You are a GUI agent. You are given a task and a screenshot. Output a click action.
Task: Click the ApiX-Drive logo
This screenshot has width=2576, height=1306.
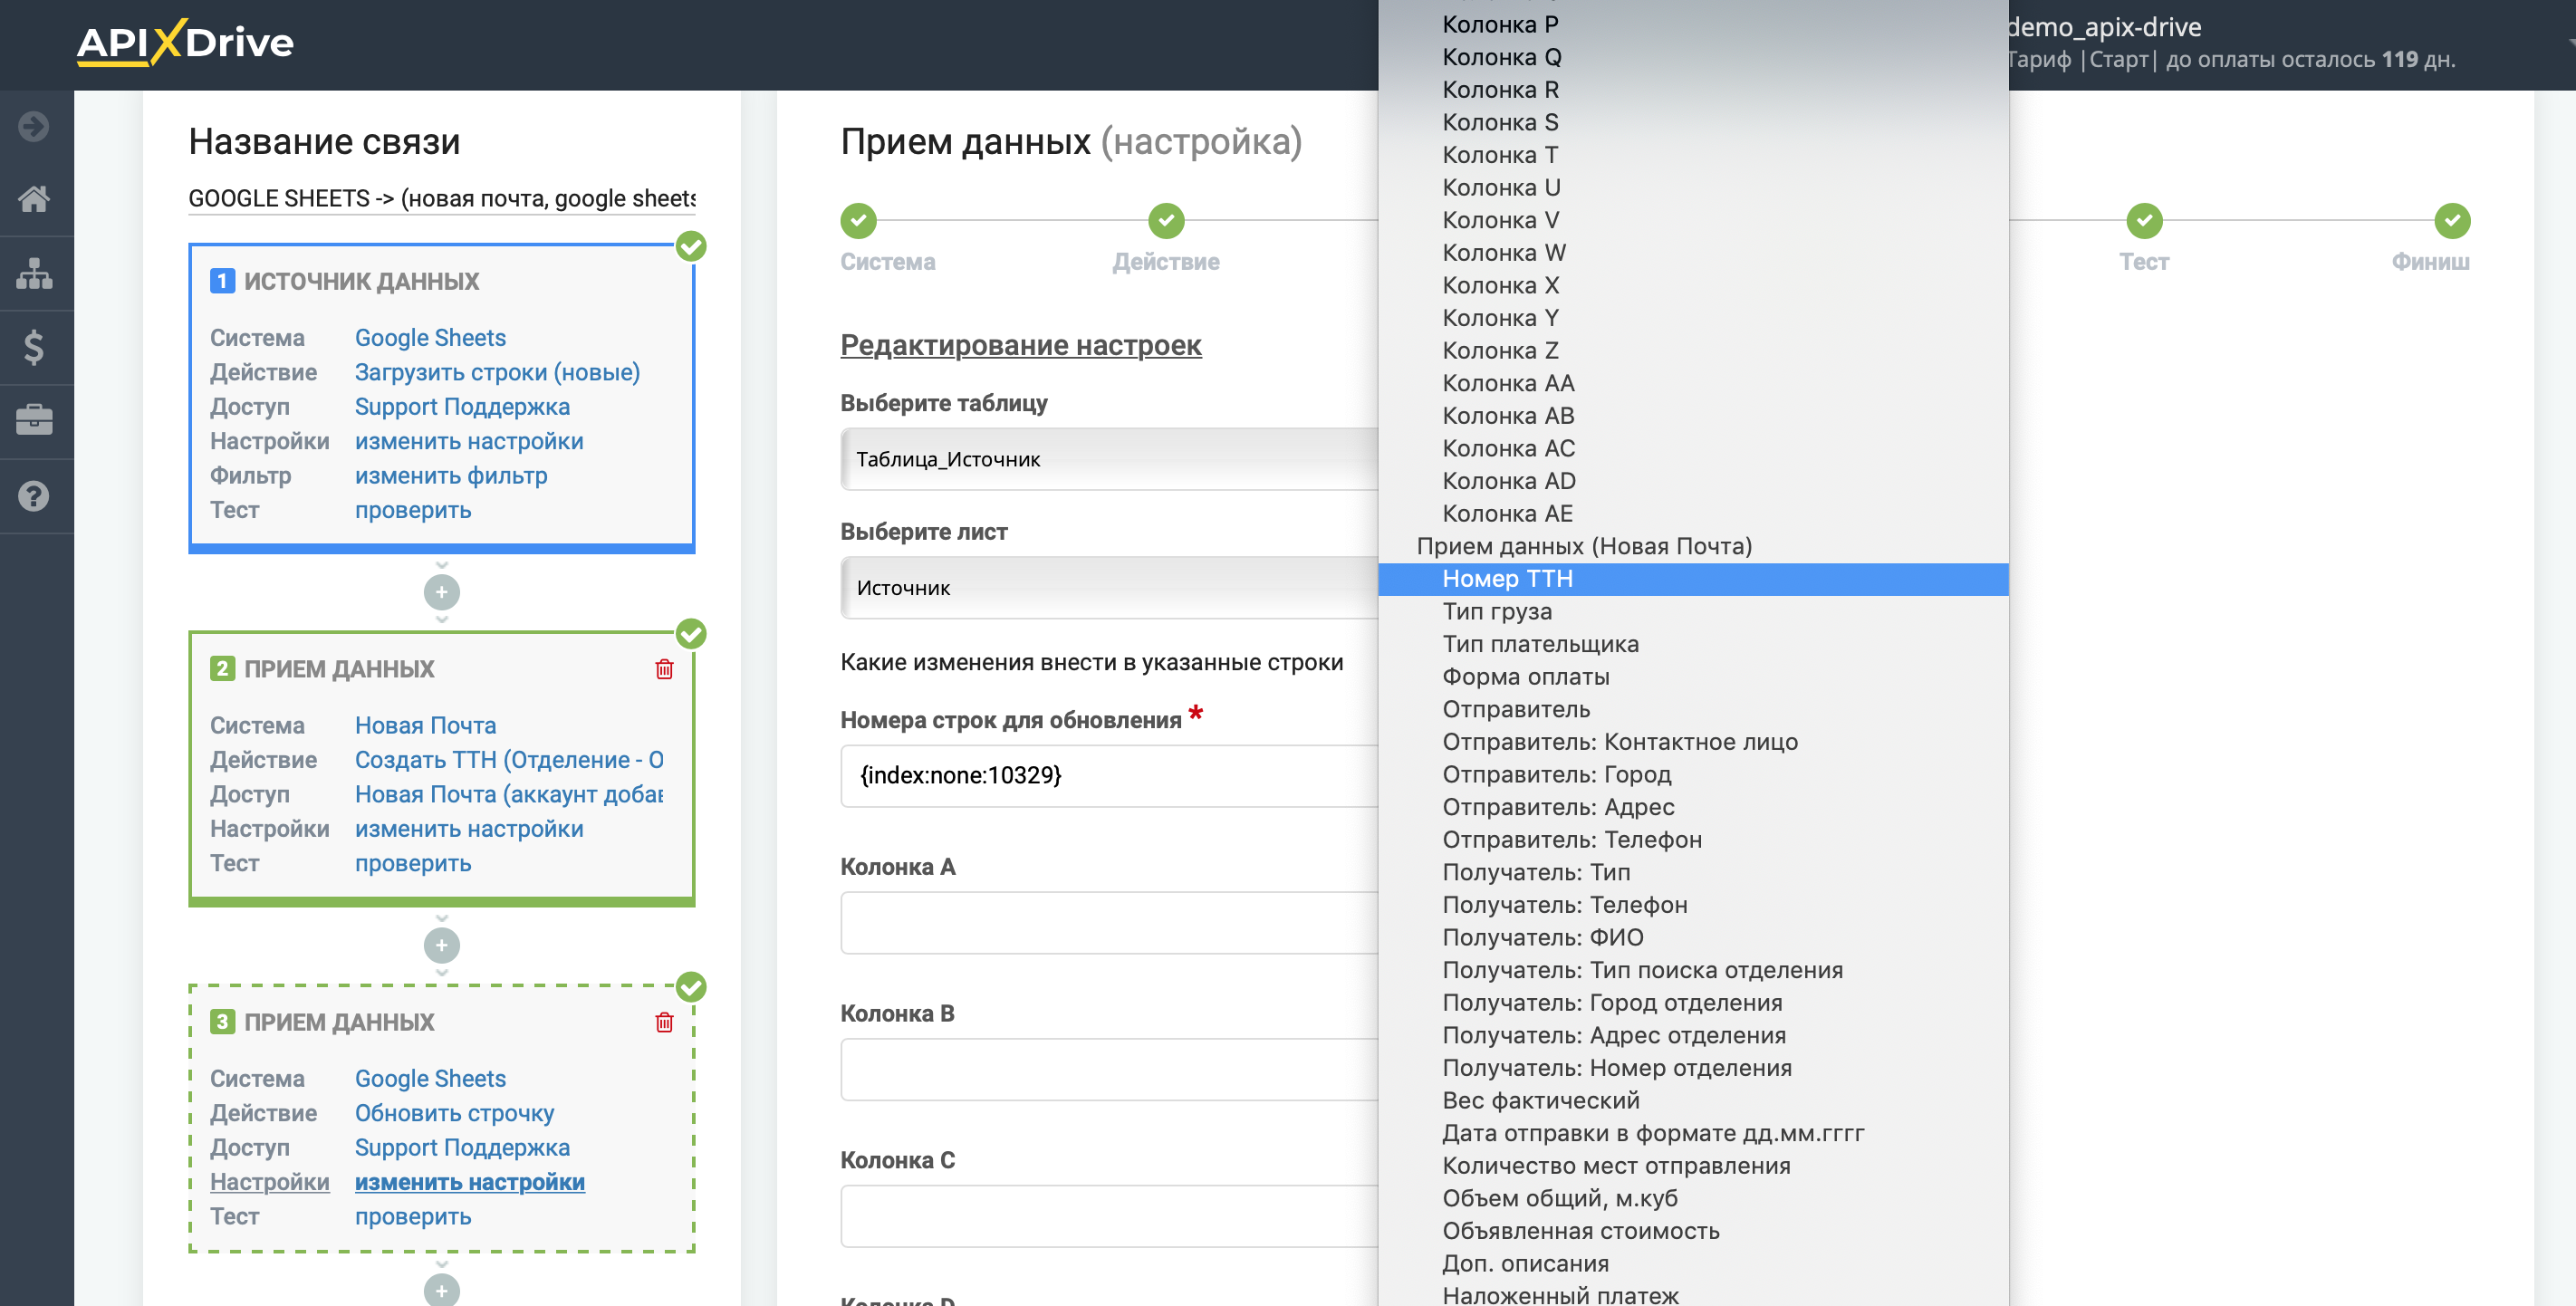pyautogui.click(x=185, y=43)
